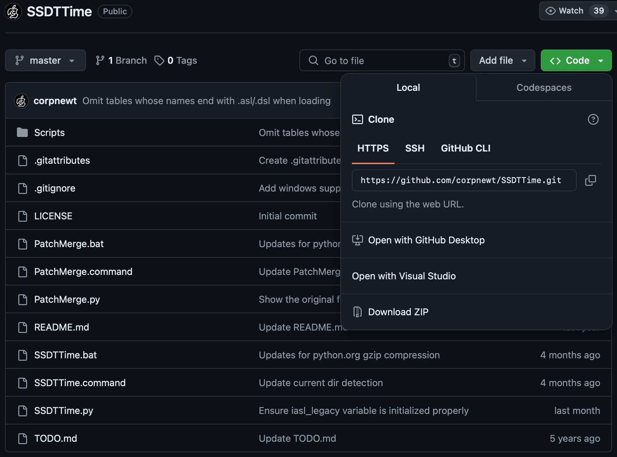Image resolution: width=617 pixels, height=457 pixels.
Task: Expand the Add file dropdown
Action: (503, 60)
